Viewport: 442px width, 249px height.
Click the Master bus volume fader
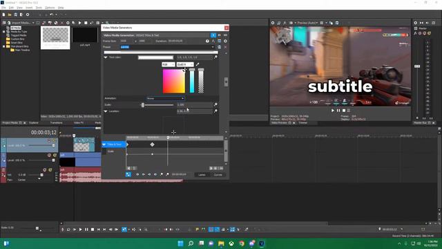[x=417, y=66]
